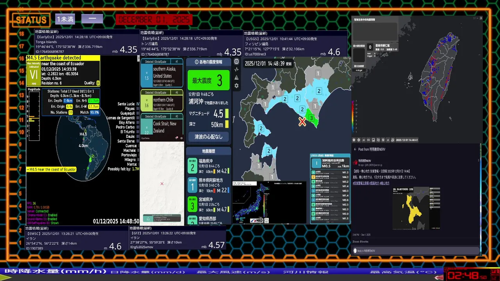
Task: Click the Quality B badge in the Ecuador quake box
Action: [x=98, y=83]
